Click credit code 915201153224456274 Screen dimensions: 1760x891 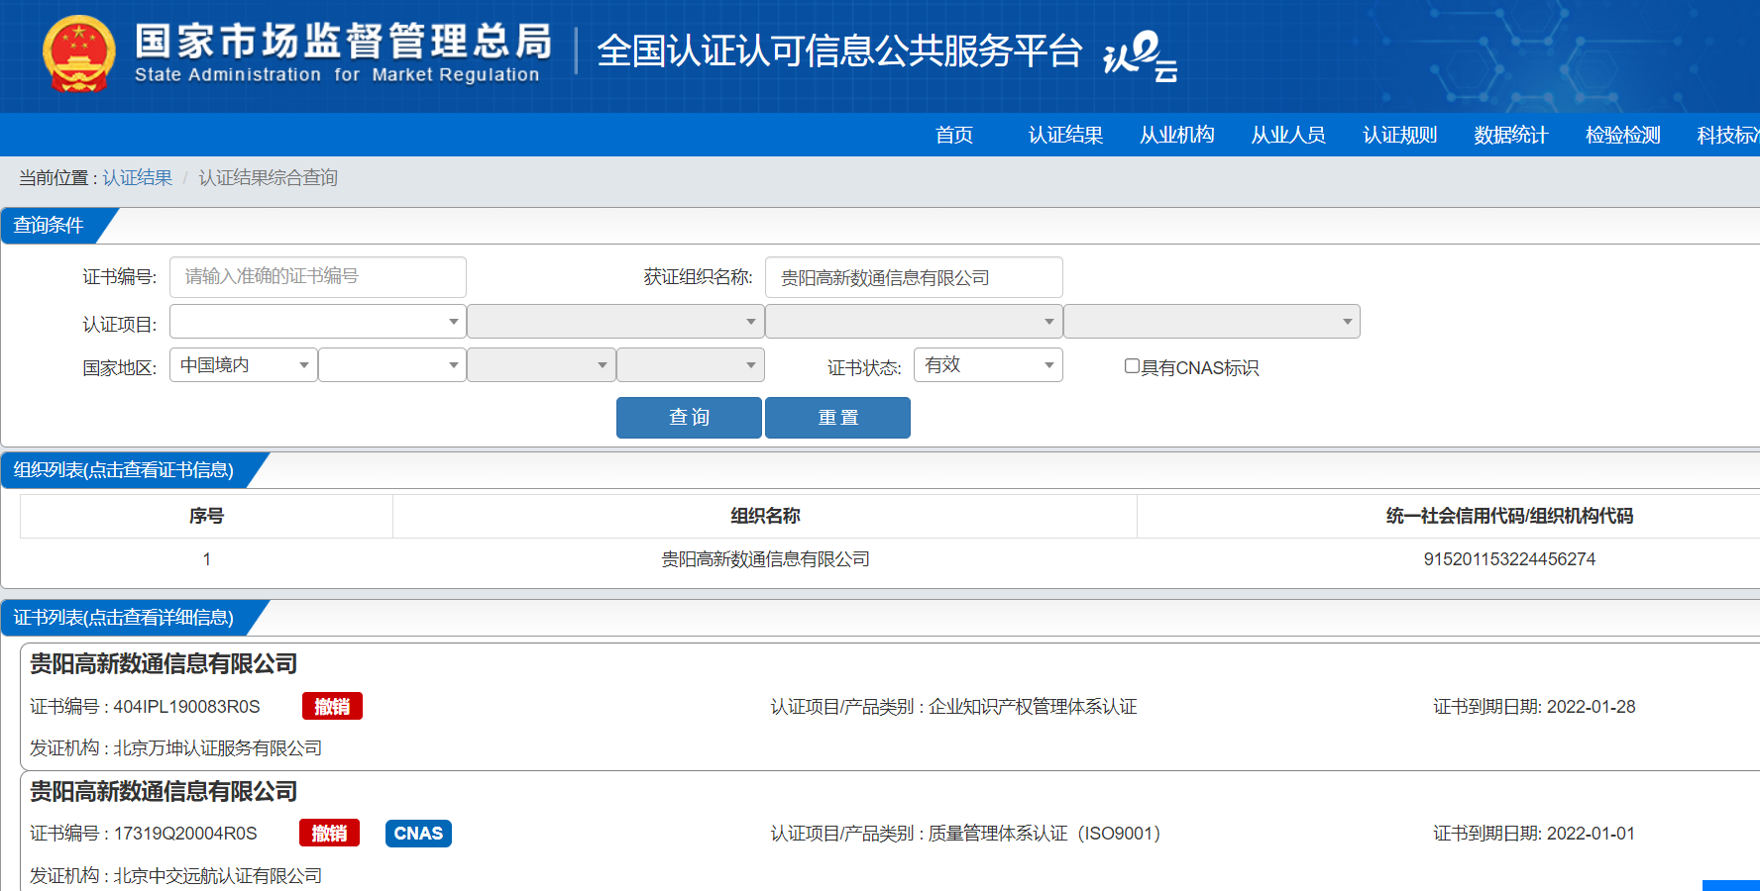[x=1509, y=559]
